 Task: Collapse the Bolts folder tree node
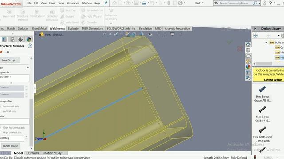pos(266,42)
